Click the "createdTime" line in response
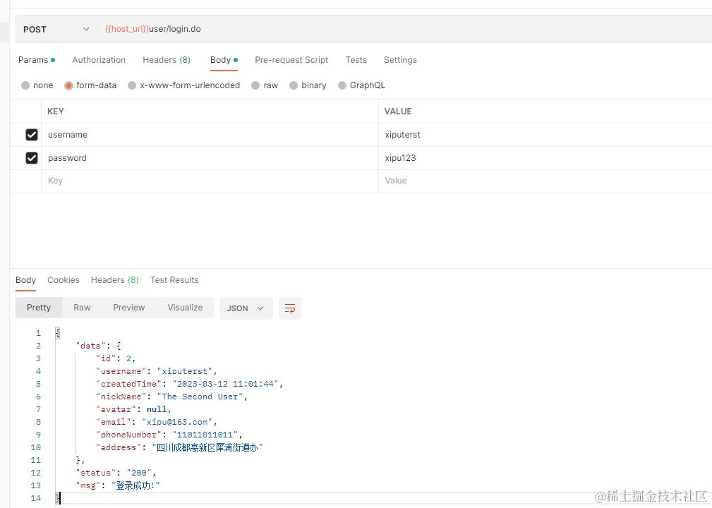The image size is (712, 508). (189, 384)
